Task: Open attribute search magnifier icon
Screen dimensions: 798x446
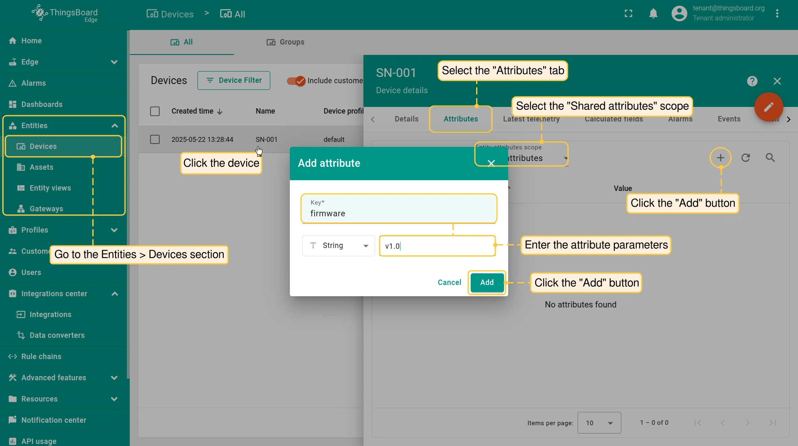Action: tap(770, 158)
